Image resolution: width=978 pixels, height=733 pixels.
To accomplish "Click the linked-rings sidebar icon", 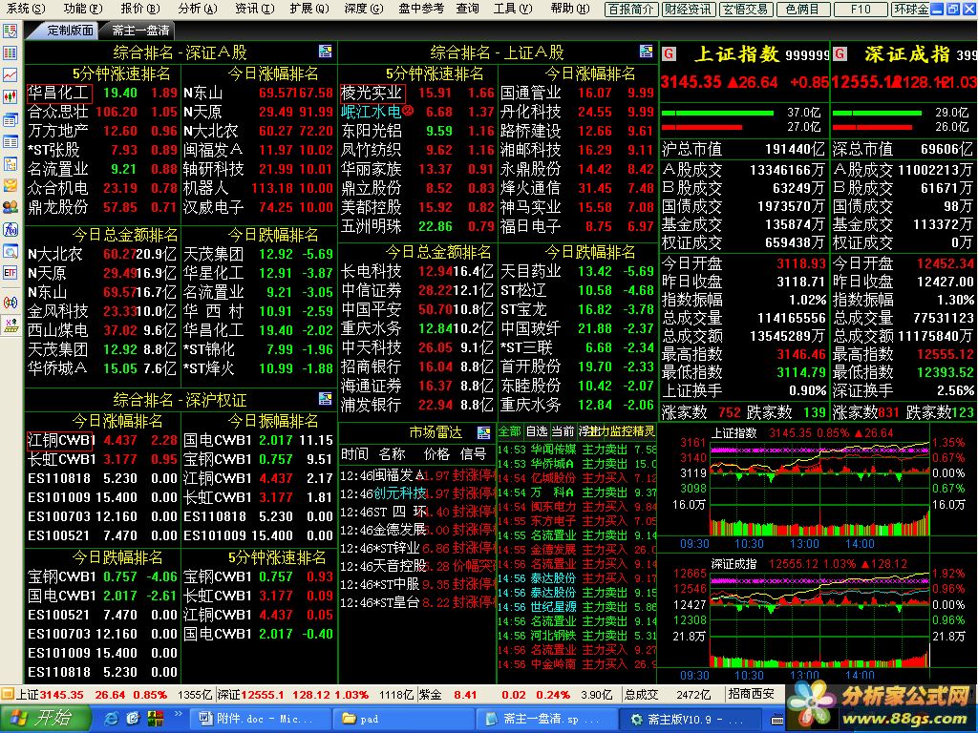I will [x=10, y=303].
